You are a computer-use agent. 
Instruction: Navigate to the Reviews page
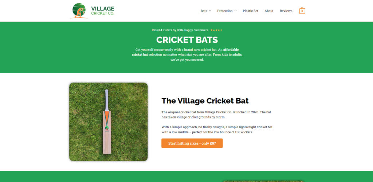[x=286, y=11]
